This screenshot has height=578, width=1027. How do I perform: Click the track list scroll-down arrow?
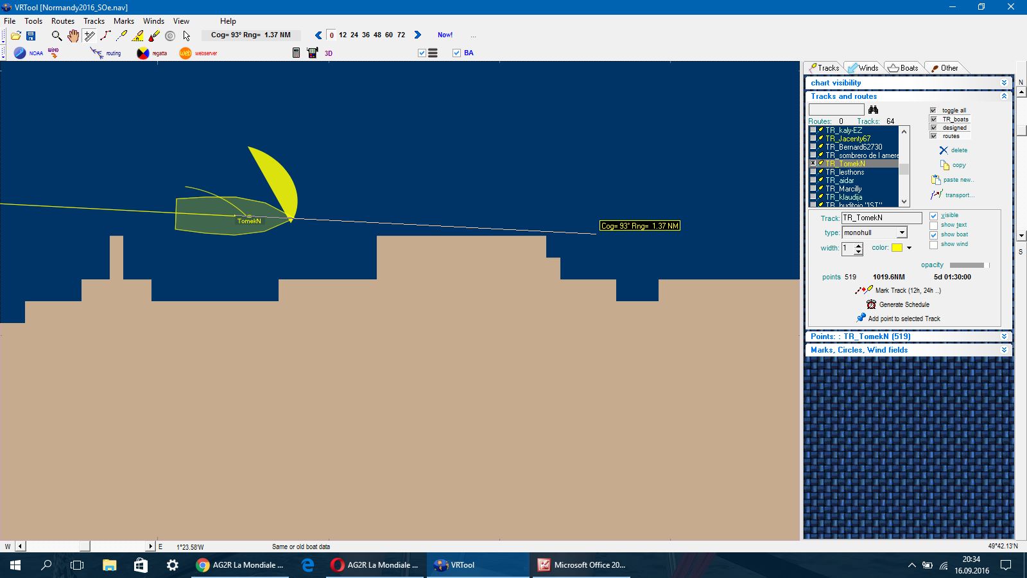coord(904,202)
